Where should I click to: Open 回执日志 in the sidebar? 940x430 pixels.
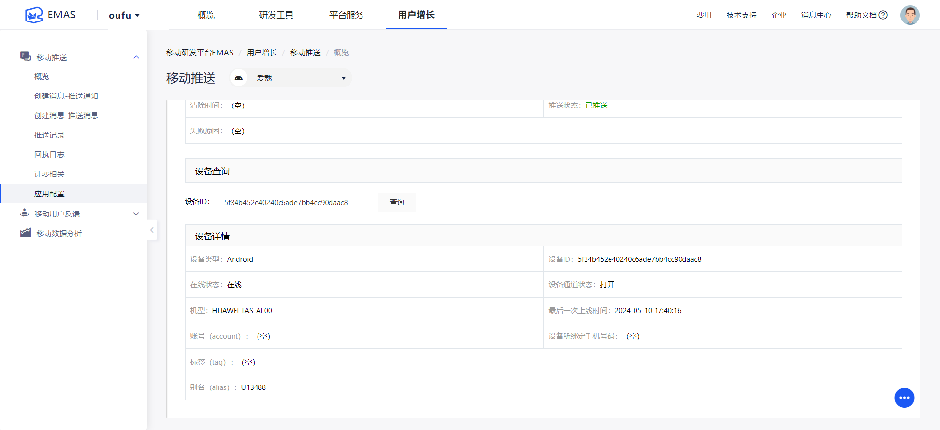coord(49,154)
